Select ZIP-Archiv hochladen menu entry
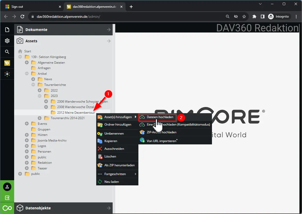302x214 pixels. pos(161,132)
